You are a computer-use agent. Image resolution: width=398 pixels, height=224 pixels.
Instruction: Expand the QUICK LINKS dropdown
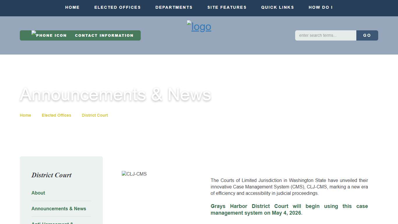point(277,7)
